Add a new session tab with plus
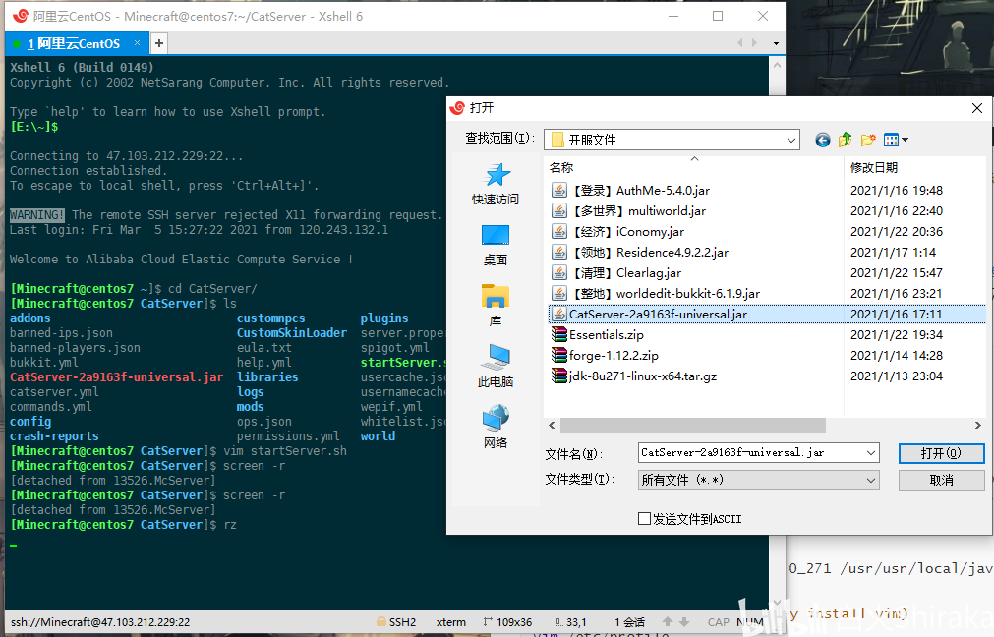 [159, 43]
